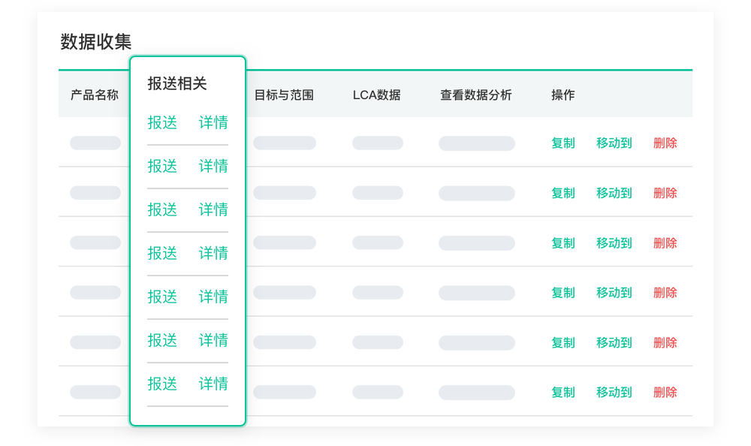The width and height of the screenshot is (751, 446).
Task: Click 删除 in the last row
Action: (x=665, y=393)
